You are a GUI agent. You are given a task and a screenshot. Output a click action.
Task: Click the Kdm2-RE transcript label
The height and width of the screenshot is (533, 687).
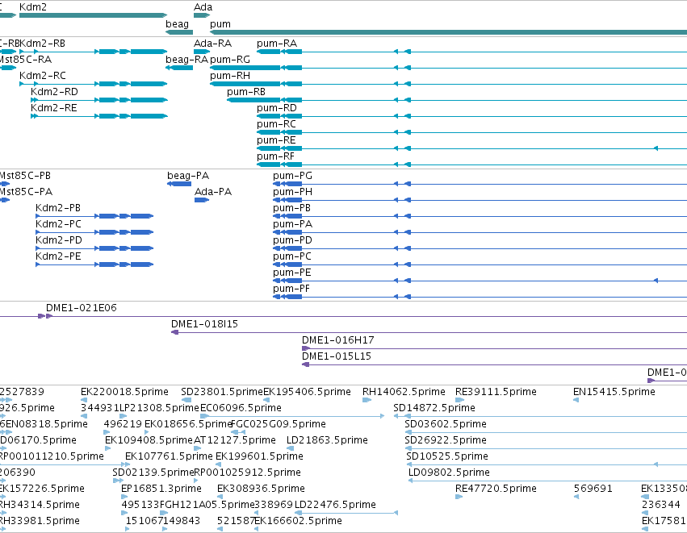pos(54,108)
